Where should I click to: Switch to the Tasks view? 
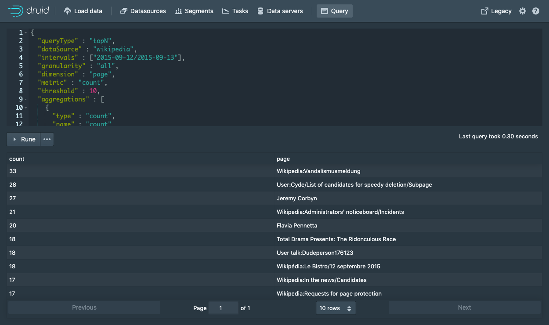pyautogui.click(x=235, y=11)
